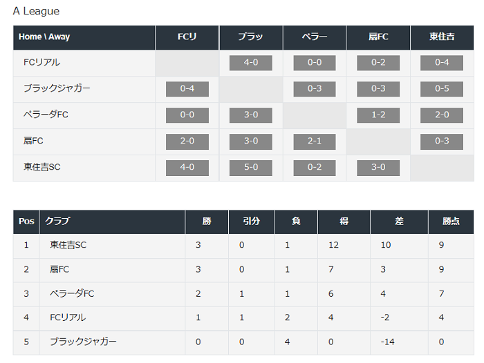Click the 5-0 score in 東住吉SC row
This screenshot has width=484, height=363.
pos(250,168)
